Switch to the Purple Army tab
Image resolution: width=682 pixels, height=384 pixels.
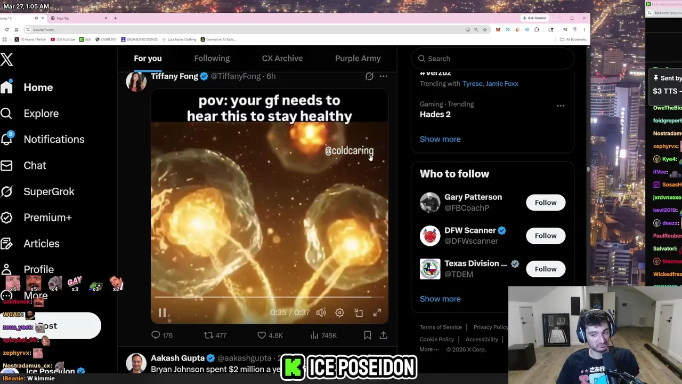(x=358, y=58)
